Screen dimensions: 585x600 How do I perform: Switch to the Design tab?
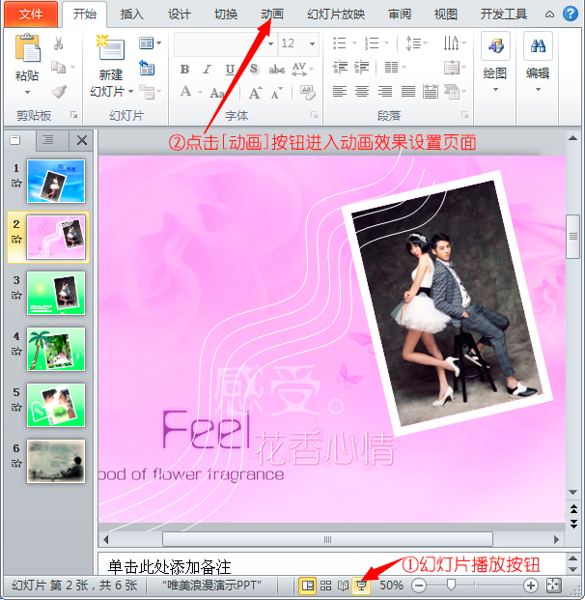click(x=180, y=14)
